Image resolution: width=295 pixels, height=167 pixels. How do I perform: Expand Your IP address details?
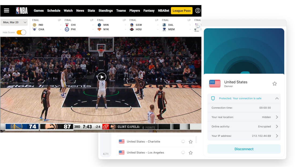click(x=277, y=136)
